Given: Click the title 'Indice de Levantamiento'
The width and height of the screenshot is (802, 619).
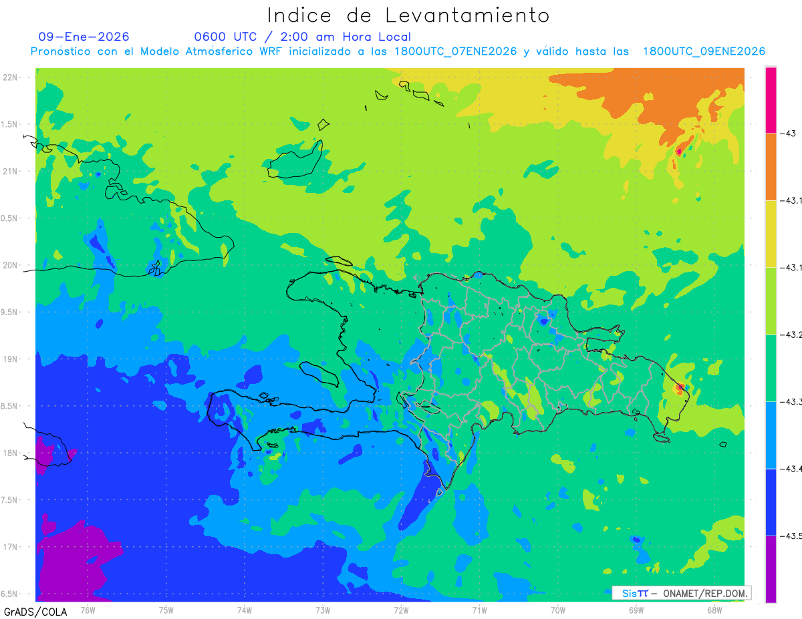Looking at the screenshot, I should point(408,15).
